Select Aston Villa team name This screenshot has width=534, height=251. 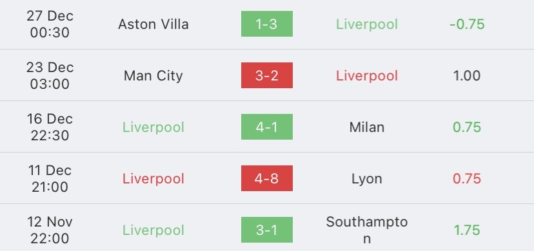tap(153, 24)
